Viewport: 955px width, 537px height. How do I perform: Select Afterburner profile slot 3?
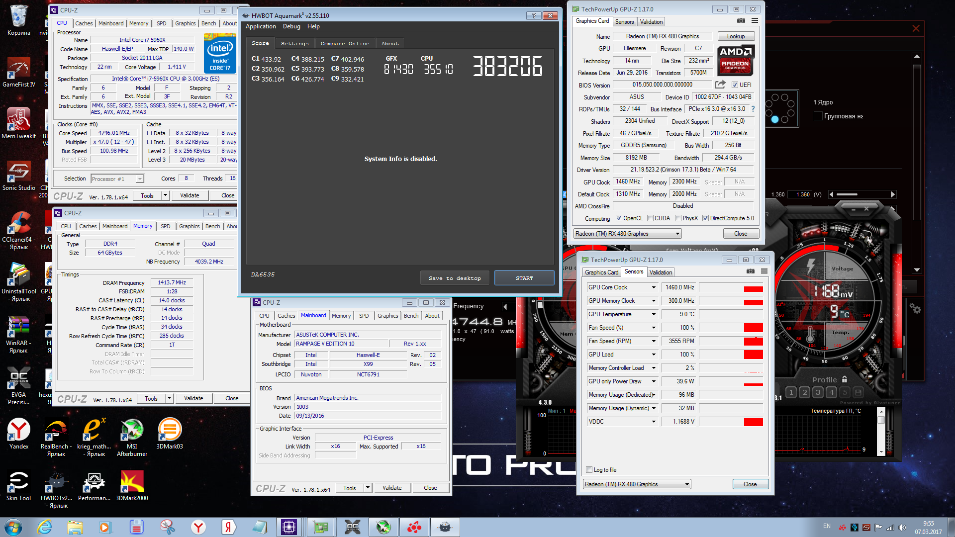[818, 392]
